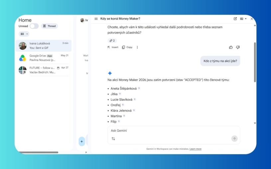Click the Gemini panel vertical scrollbar thumb
The image size is (271, 169).
click(x=255, y=62)
